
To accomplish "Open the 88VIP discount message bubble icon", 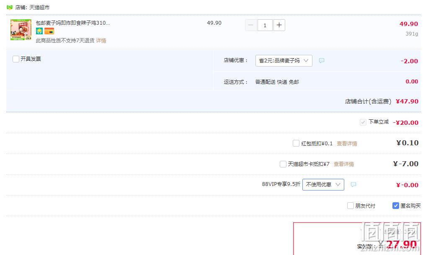I will tap(353, 185).
